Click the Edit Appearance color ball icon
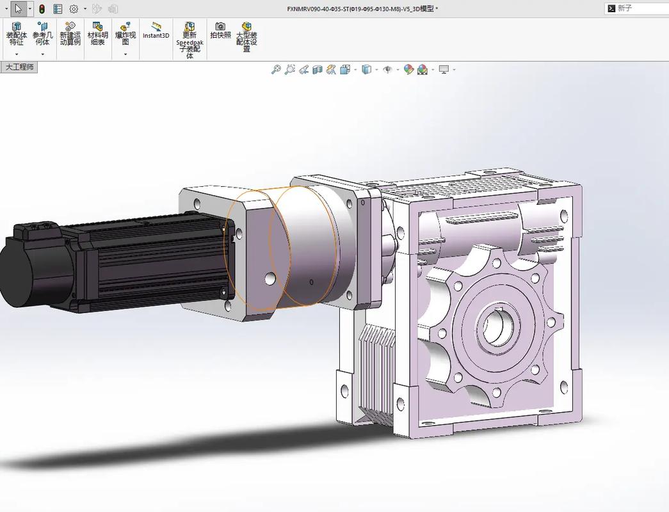The width and height of the screenshot is (669, 512). pos(408,70)
